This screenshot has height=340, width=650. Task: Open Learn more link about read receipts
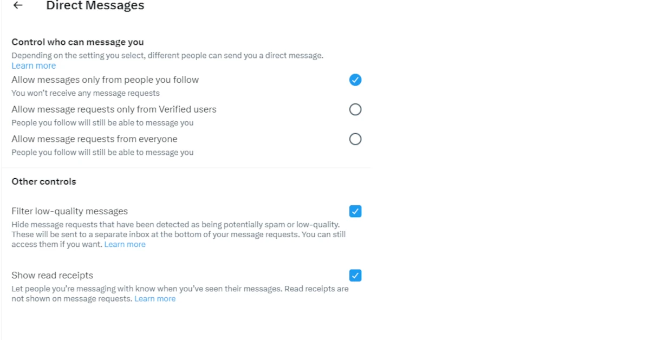tap(155, 299)
